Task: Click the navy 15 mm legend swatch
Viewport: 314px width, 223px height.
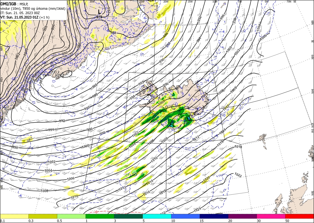Action: (214, 216)
